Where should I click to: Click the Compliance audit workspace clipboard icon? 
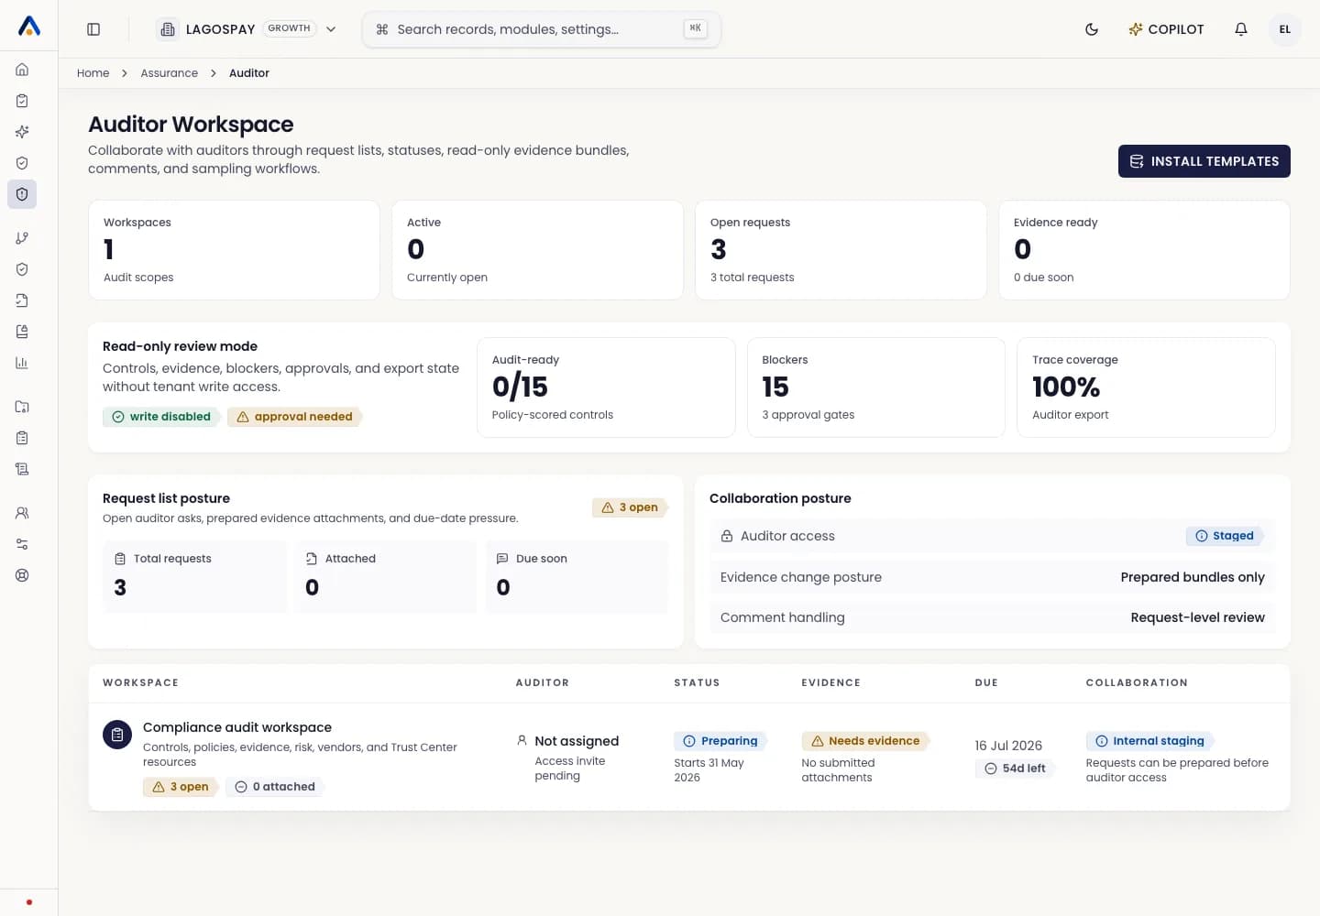(x=117, y=735)
